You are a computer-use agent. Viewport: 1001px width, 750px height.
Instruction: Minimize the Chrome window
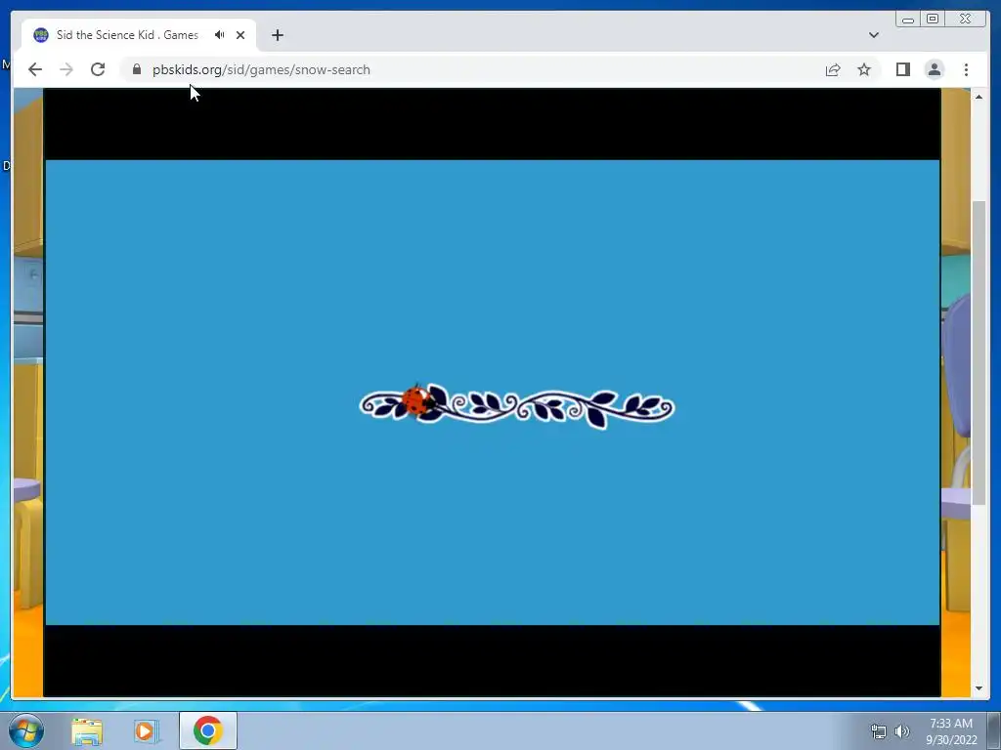[908, 20]
